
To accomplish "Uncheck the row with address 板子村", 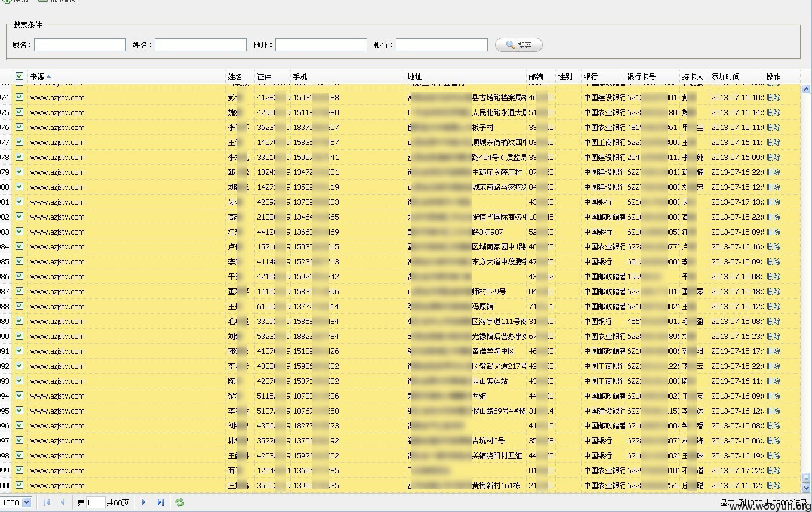I will point(20,127).
